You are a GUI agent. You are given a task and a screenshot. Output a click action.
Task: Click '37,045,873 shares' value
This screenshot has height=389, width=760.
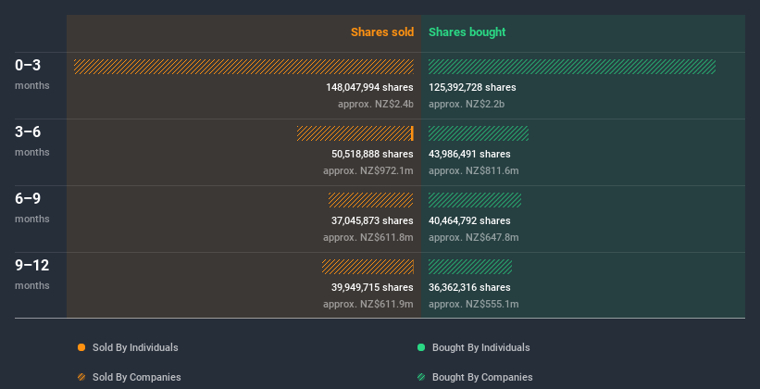click(372, 220)
